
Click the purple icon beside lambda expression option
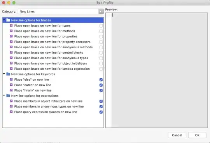(x=11, y=69)
